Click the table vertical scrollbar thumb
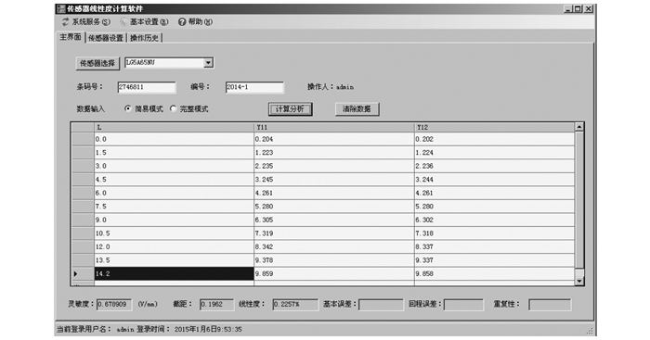The width and height of the screenshot is (650, 340). coord(579,200)
